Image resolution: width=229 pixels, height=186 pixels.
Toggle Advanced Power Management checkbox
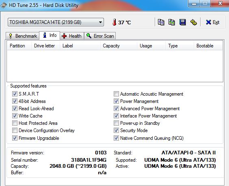(116, 109)
